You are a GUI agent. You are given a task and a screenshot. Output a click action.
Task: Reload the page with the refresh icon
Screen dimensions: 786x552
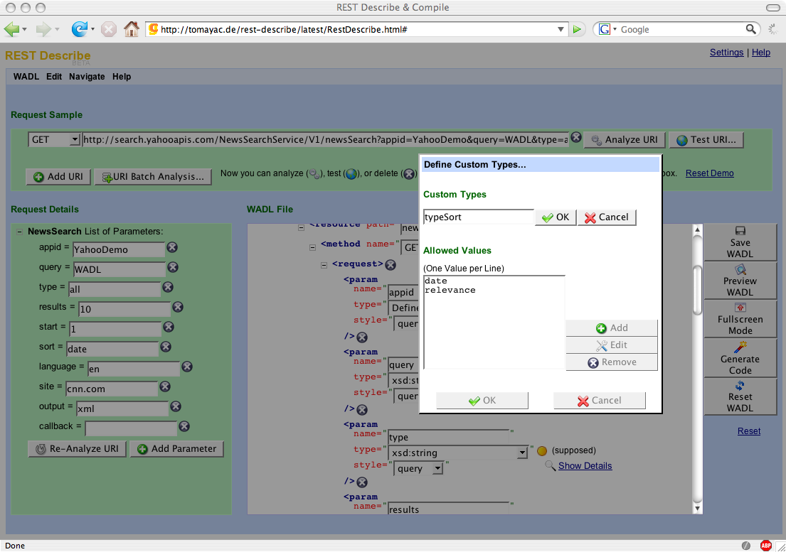point(79,29)
